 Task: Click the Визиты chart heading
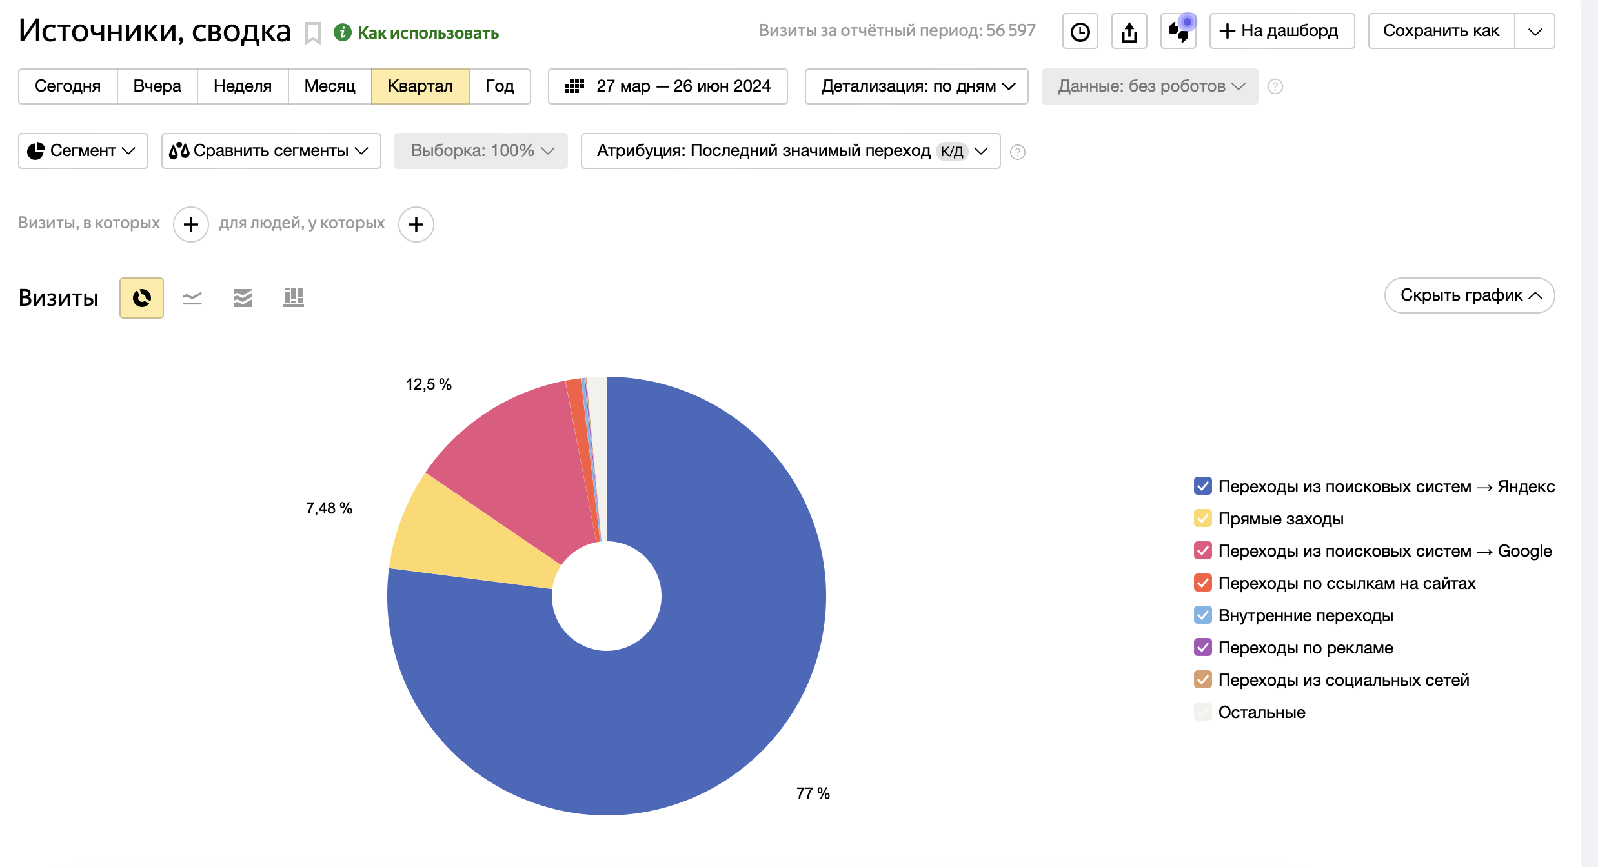pyautogui.click(x=59, y=298)
